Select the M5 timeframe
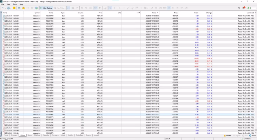This screenshot has height=140, width=257. (x=156, y=8)
